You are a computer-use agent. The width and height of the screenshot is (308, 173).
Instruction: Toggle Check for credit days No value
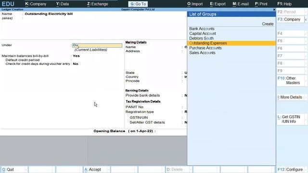coord(76,64)
